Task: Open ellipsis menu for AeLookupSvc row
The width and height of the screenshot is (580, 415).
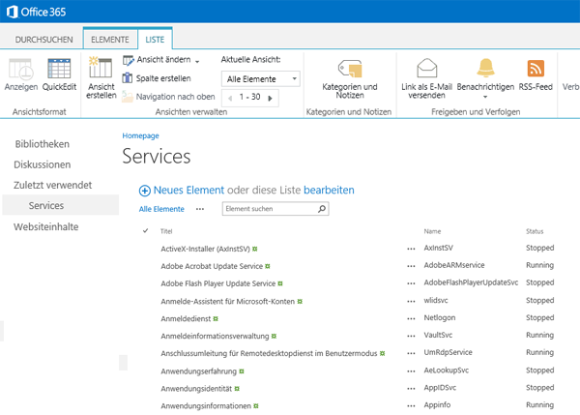Action: (x=411, y=371)
